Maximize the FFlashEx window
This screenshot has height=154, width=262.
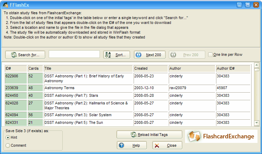pyautogui.click(x=248, y=5)
